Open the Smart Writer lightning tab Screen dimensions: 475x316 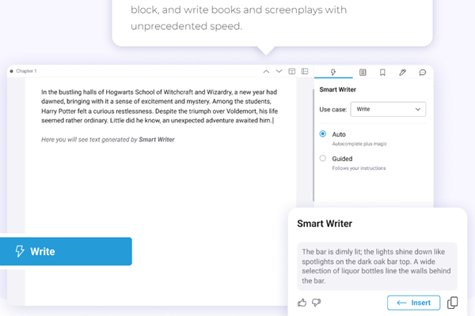(333, 72)
